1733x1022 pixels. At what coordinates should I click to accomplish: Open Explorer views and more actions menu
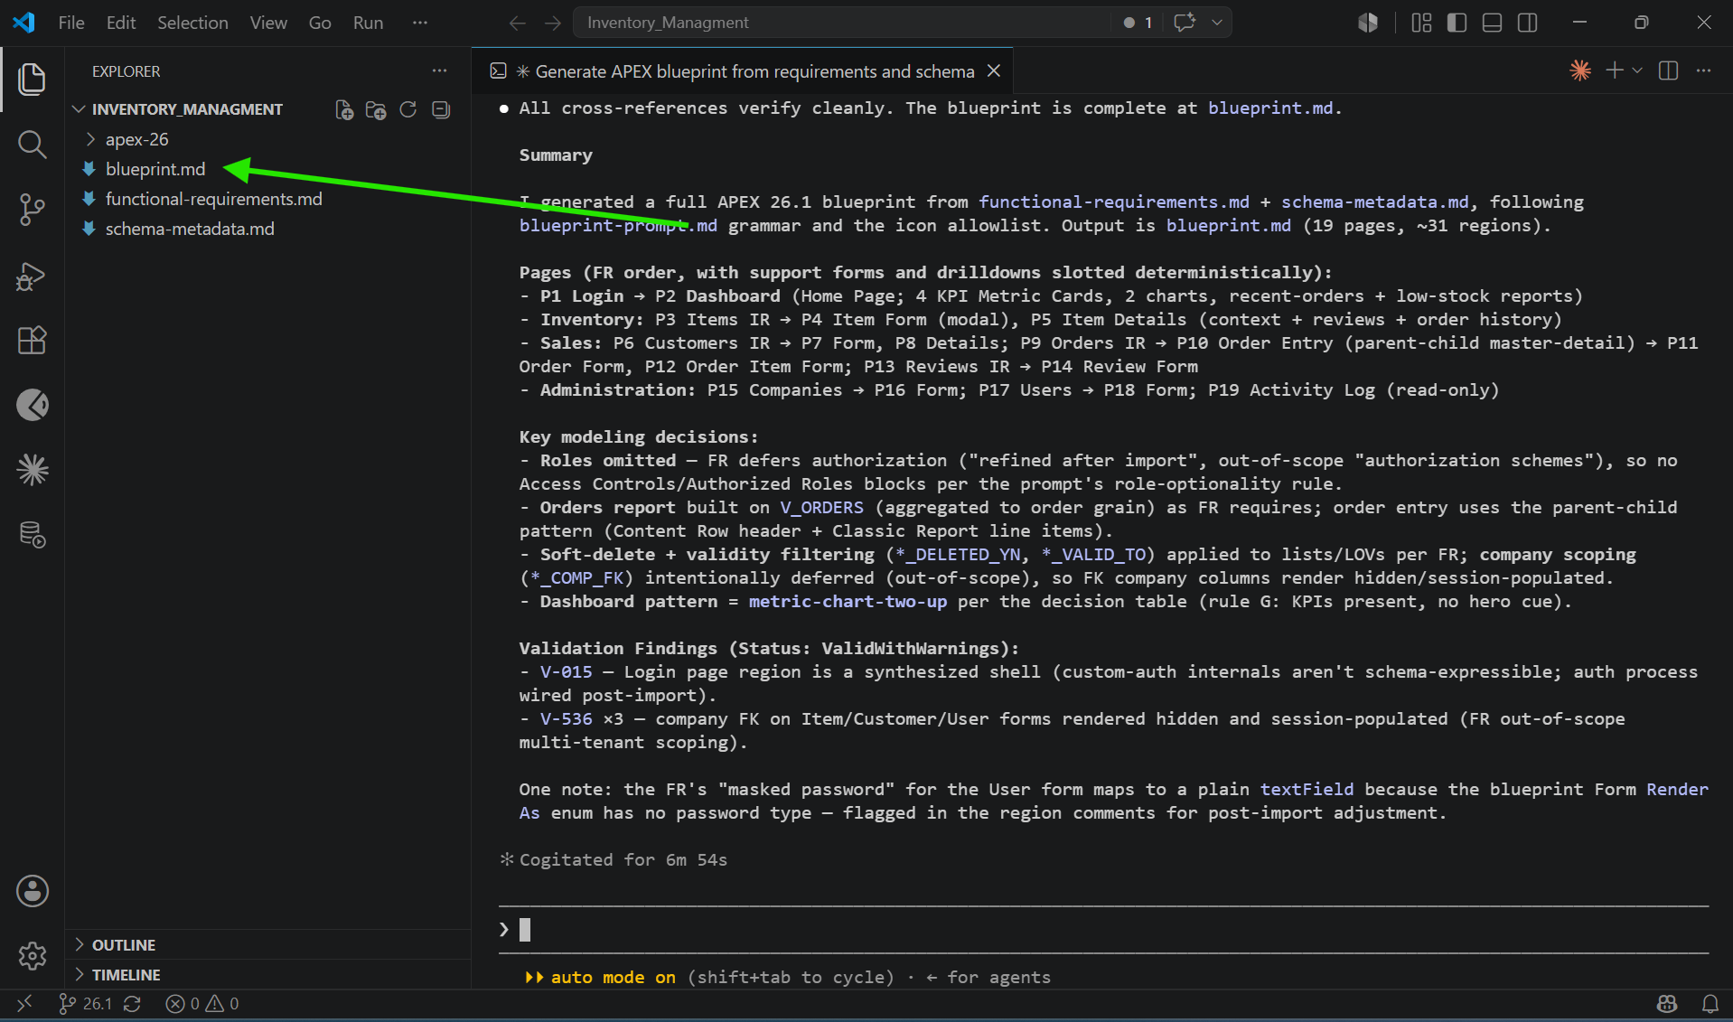coord(440,70)
